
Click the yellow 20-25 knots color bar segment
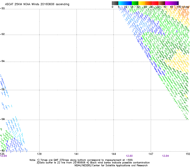click(142, 3)
